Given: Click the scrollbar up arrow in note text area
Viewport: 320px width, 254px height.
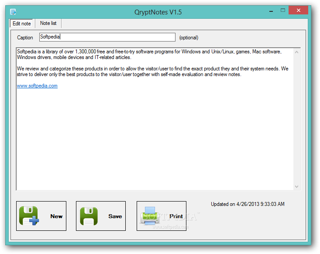Looking at the screenshot, I should coord(297,52).
